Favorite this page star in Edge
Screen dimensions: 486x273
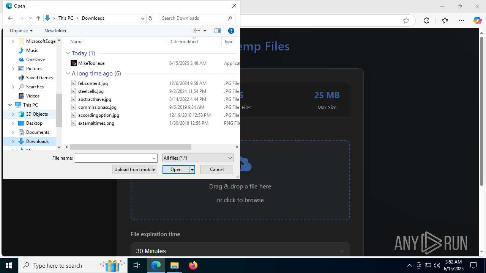[x=406, y=21]
